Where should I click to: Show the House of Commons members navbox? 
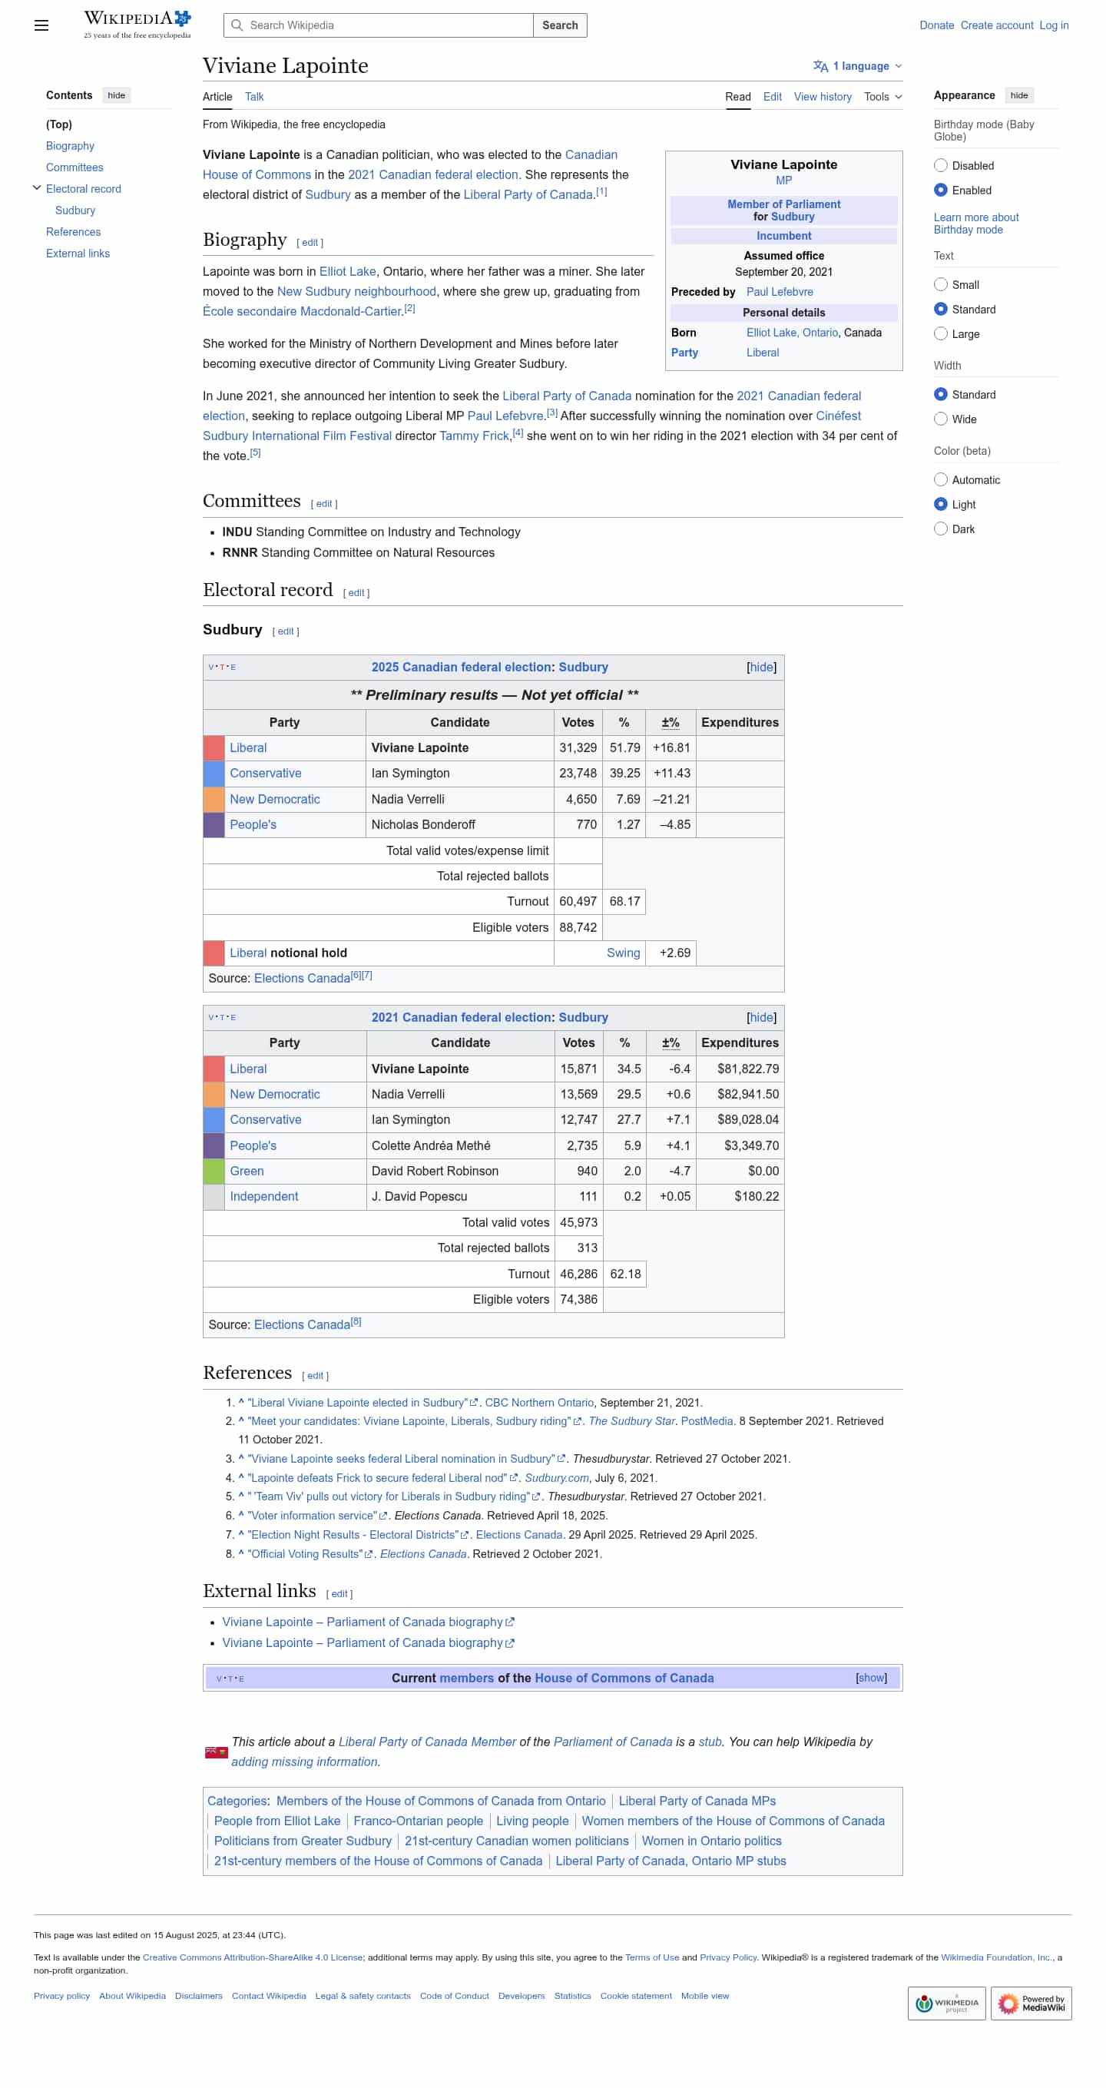pyautogui.click(x=870, y=1678)
